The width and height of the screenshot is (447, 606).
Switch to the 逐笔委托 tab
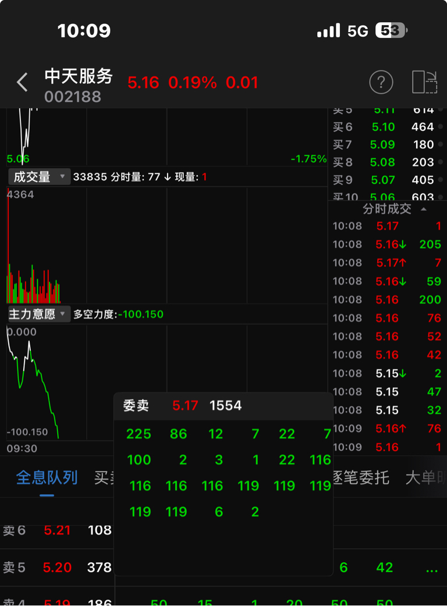pos(361,478)
